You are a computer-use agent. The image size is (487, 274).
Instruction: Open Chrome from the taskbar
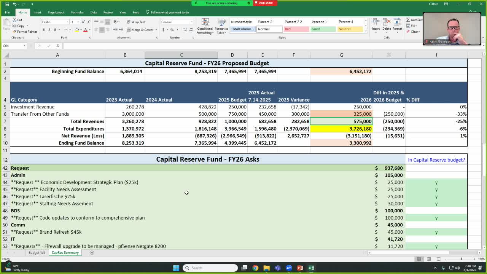pos(255,268)
